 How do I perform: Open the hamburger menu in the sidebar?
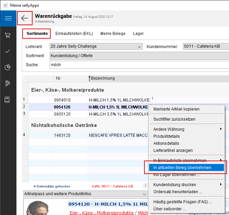8,18
